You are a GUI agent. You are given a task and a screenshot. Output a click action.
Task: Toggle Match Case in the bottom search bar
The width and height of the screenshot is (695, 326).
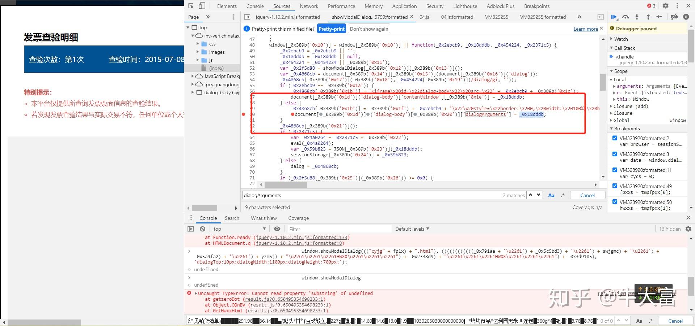coord(639,321)
